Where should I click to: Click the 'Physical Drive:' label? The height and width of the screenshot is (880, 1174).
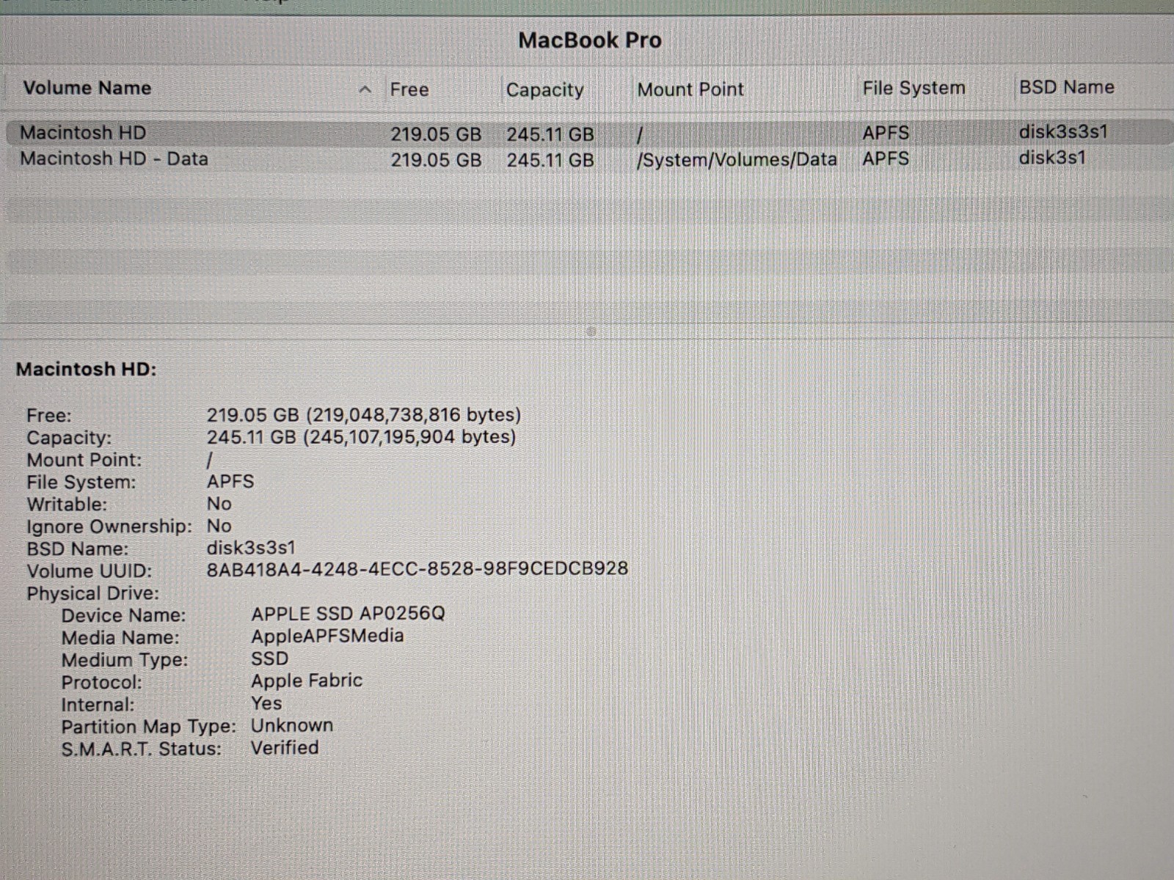(x=93, y=593)
